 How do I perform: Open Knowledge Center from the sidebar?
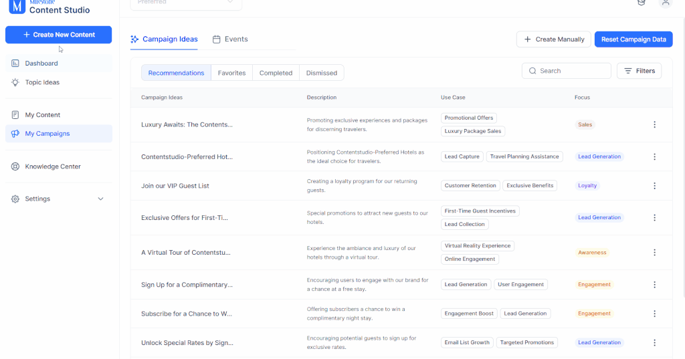59,166
